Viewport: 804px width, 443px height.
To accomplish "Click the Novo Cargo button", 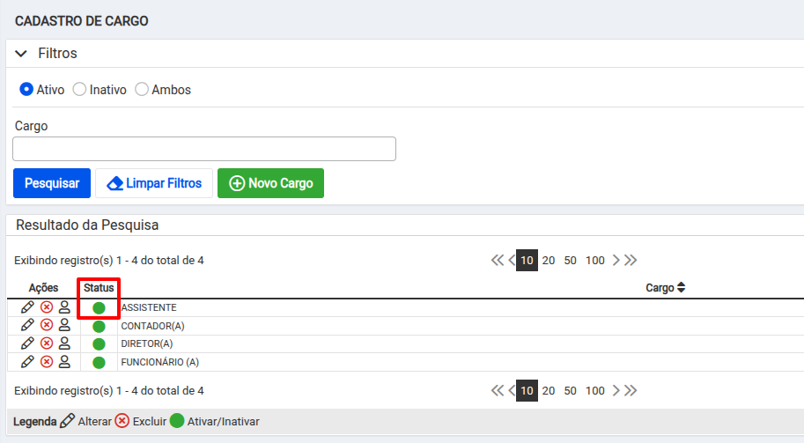I will coord(270,183).
